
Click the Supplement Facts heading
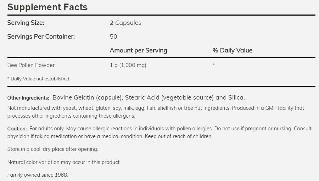[47, 7]
